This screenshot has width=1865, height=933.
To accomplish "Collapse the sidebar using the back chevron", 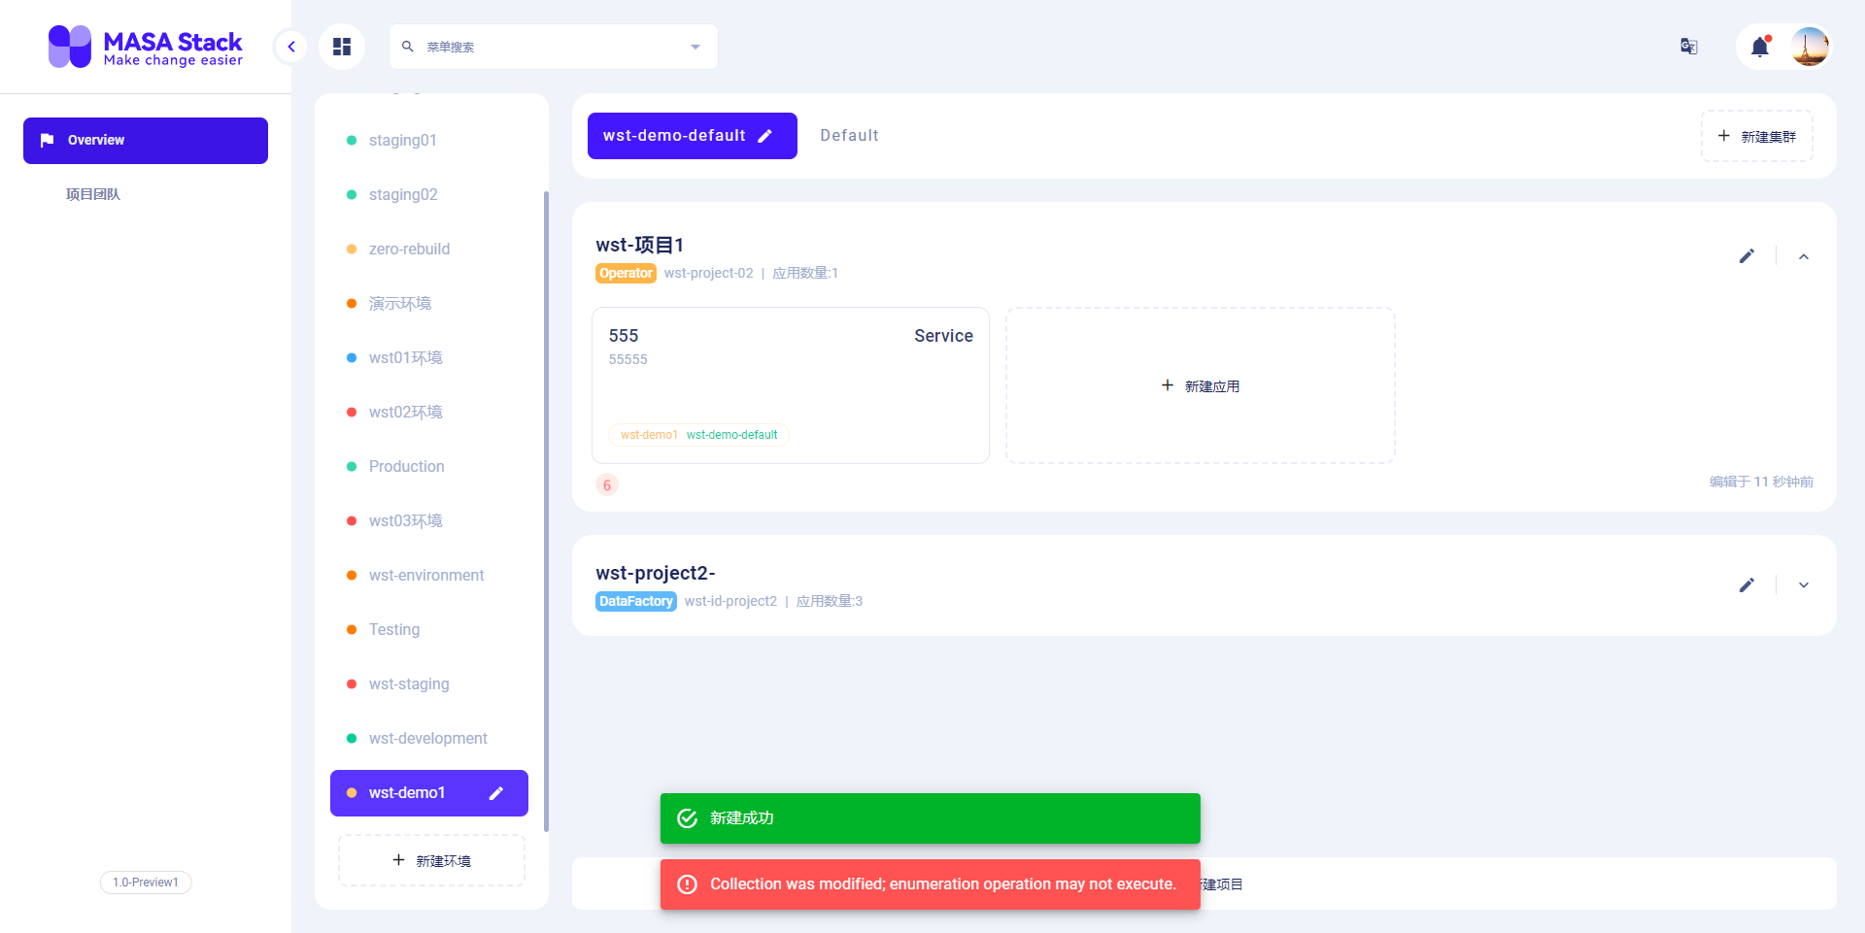I will [x=290, y=46].
